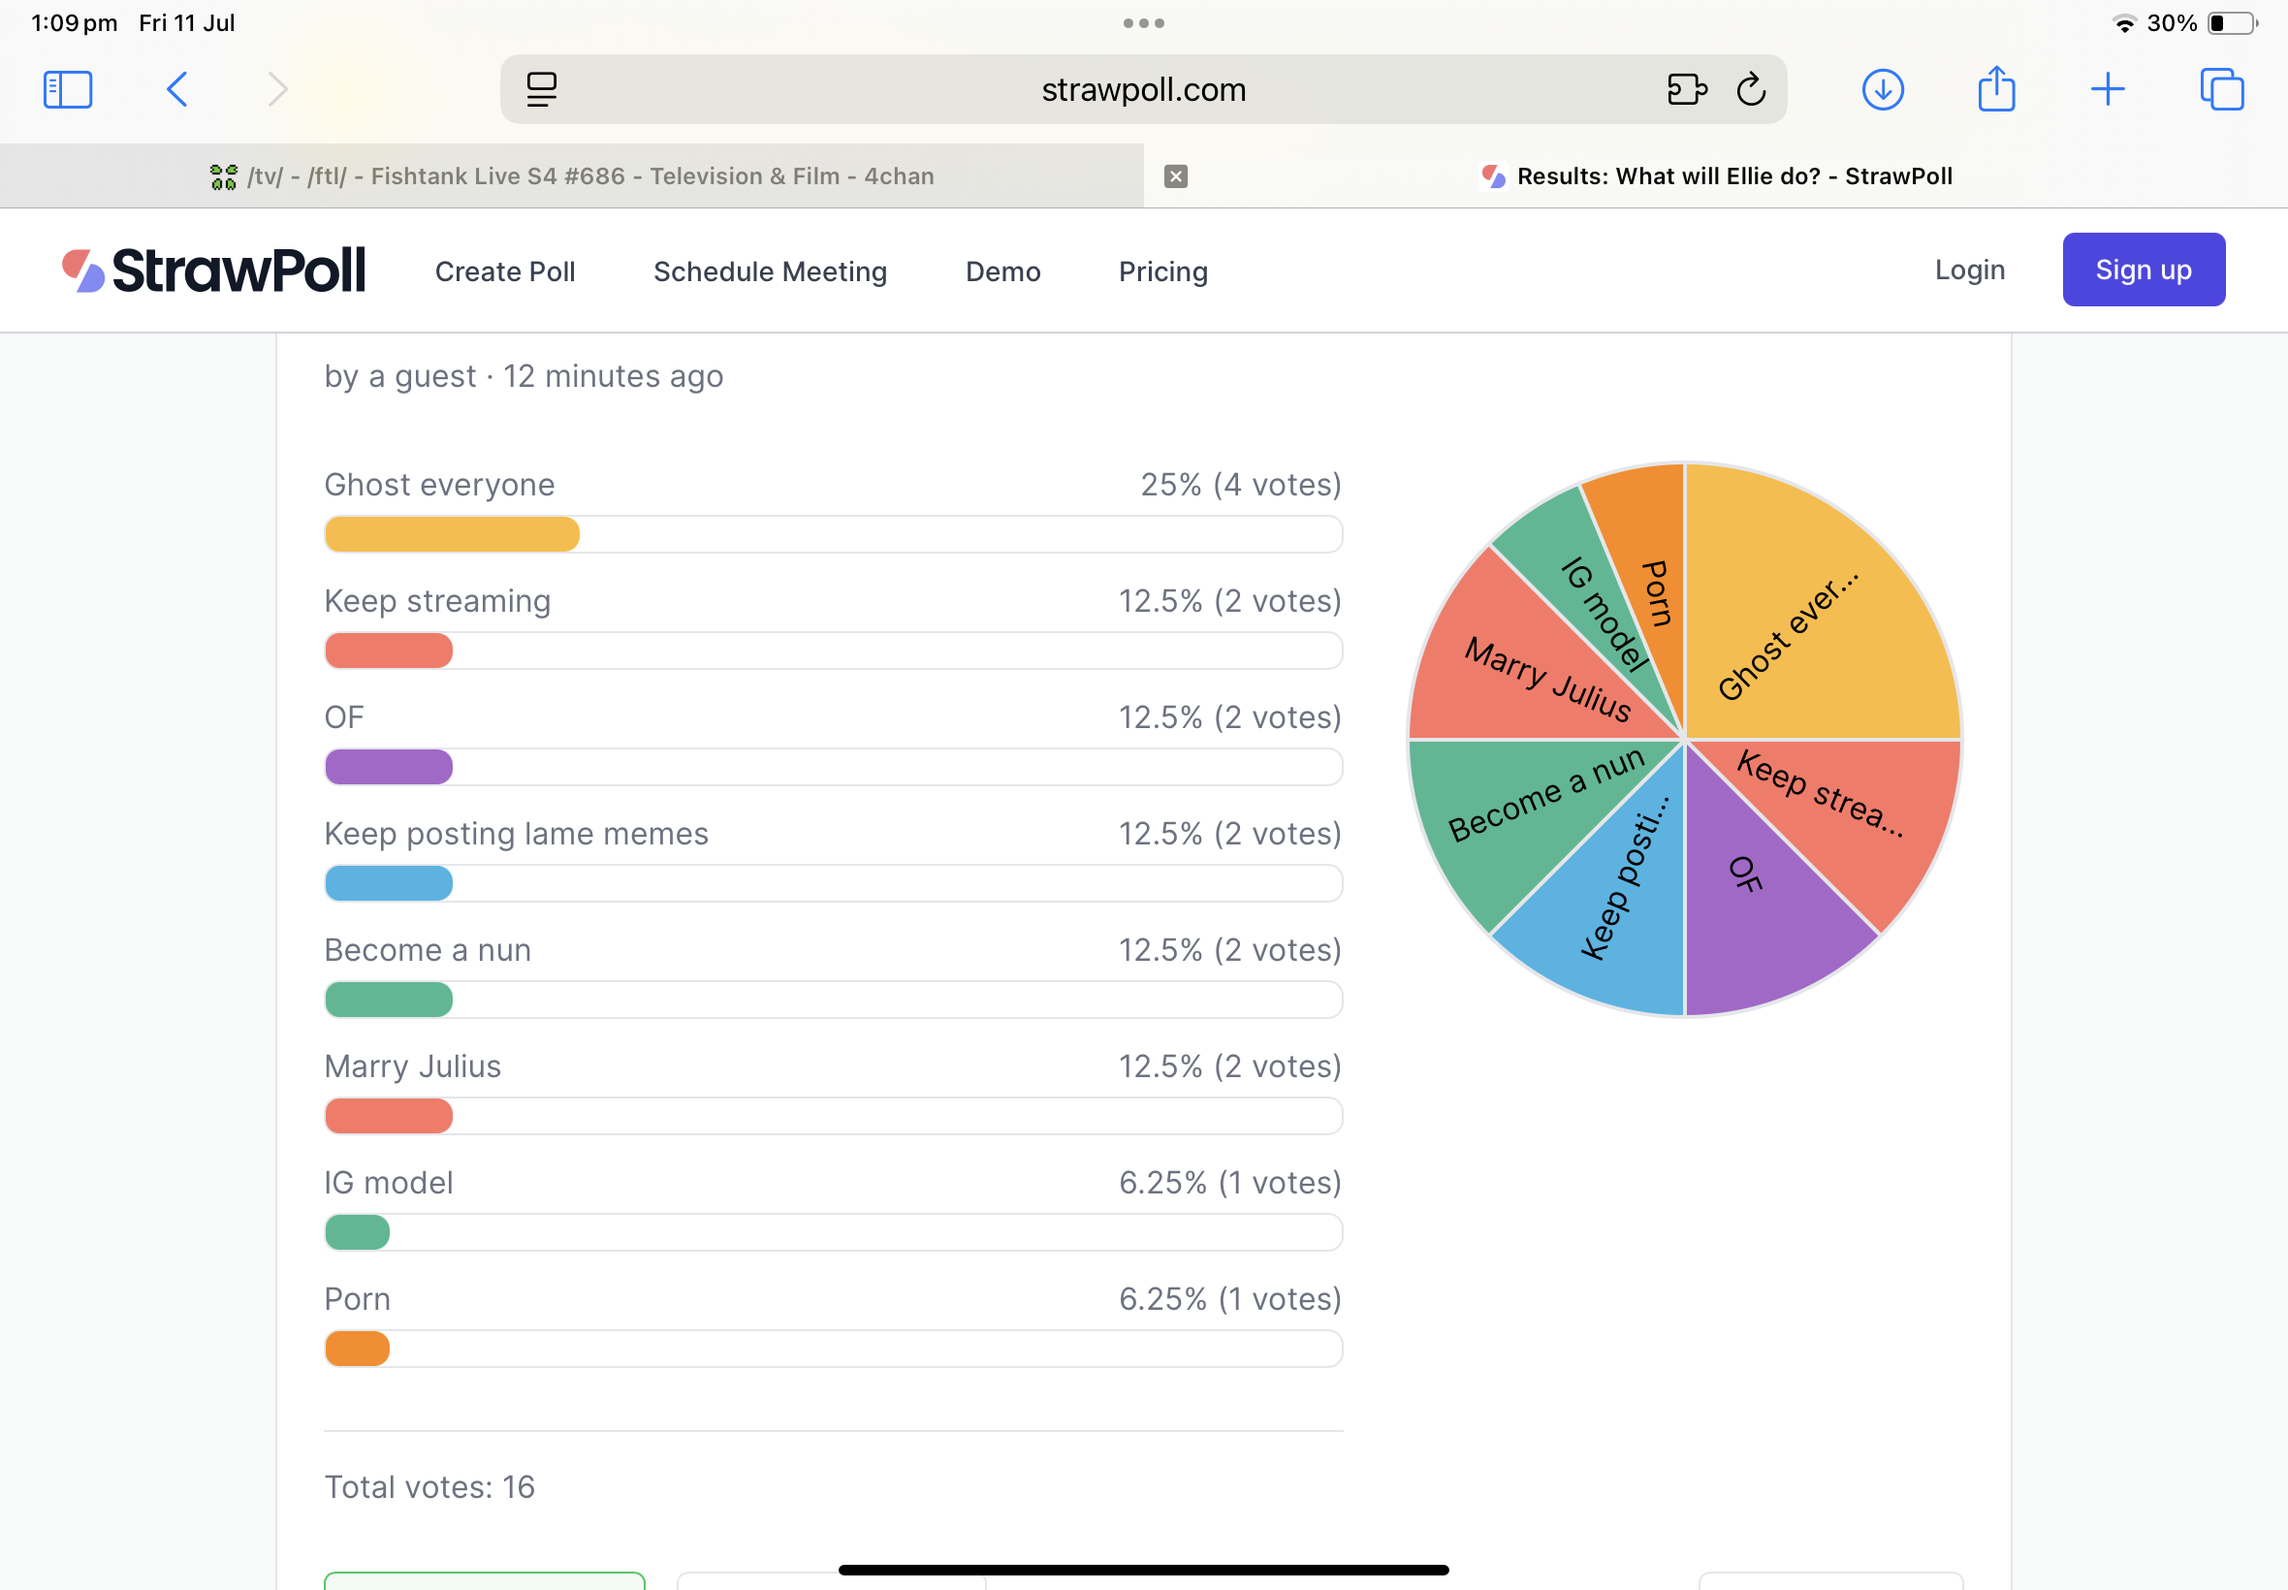Click the Keep streaming result bar
The image size is (2288, 1590).
click(x=390, y=651)
